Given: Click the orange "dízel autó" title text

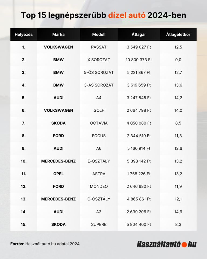Looking at the screenshot, I should 127,15.
